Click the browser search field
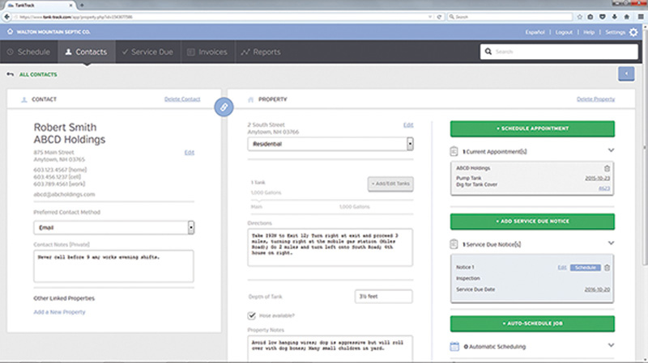The width and height of the screenshot is (648, 363). [510, 17]
